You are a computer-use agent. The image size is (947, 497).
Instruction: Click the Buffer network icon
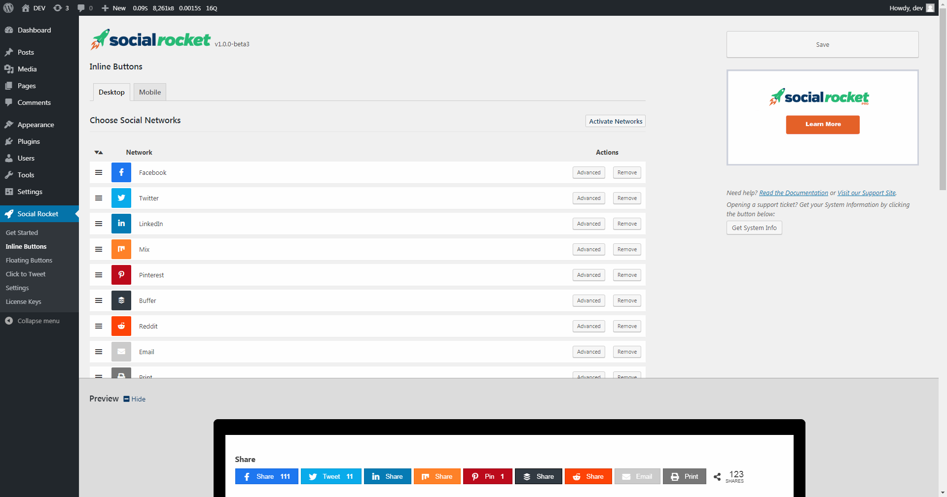click(x=121, y=300)
